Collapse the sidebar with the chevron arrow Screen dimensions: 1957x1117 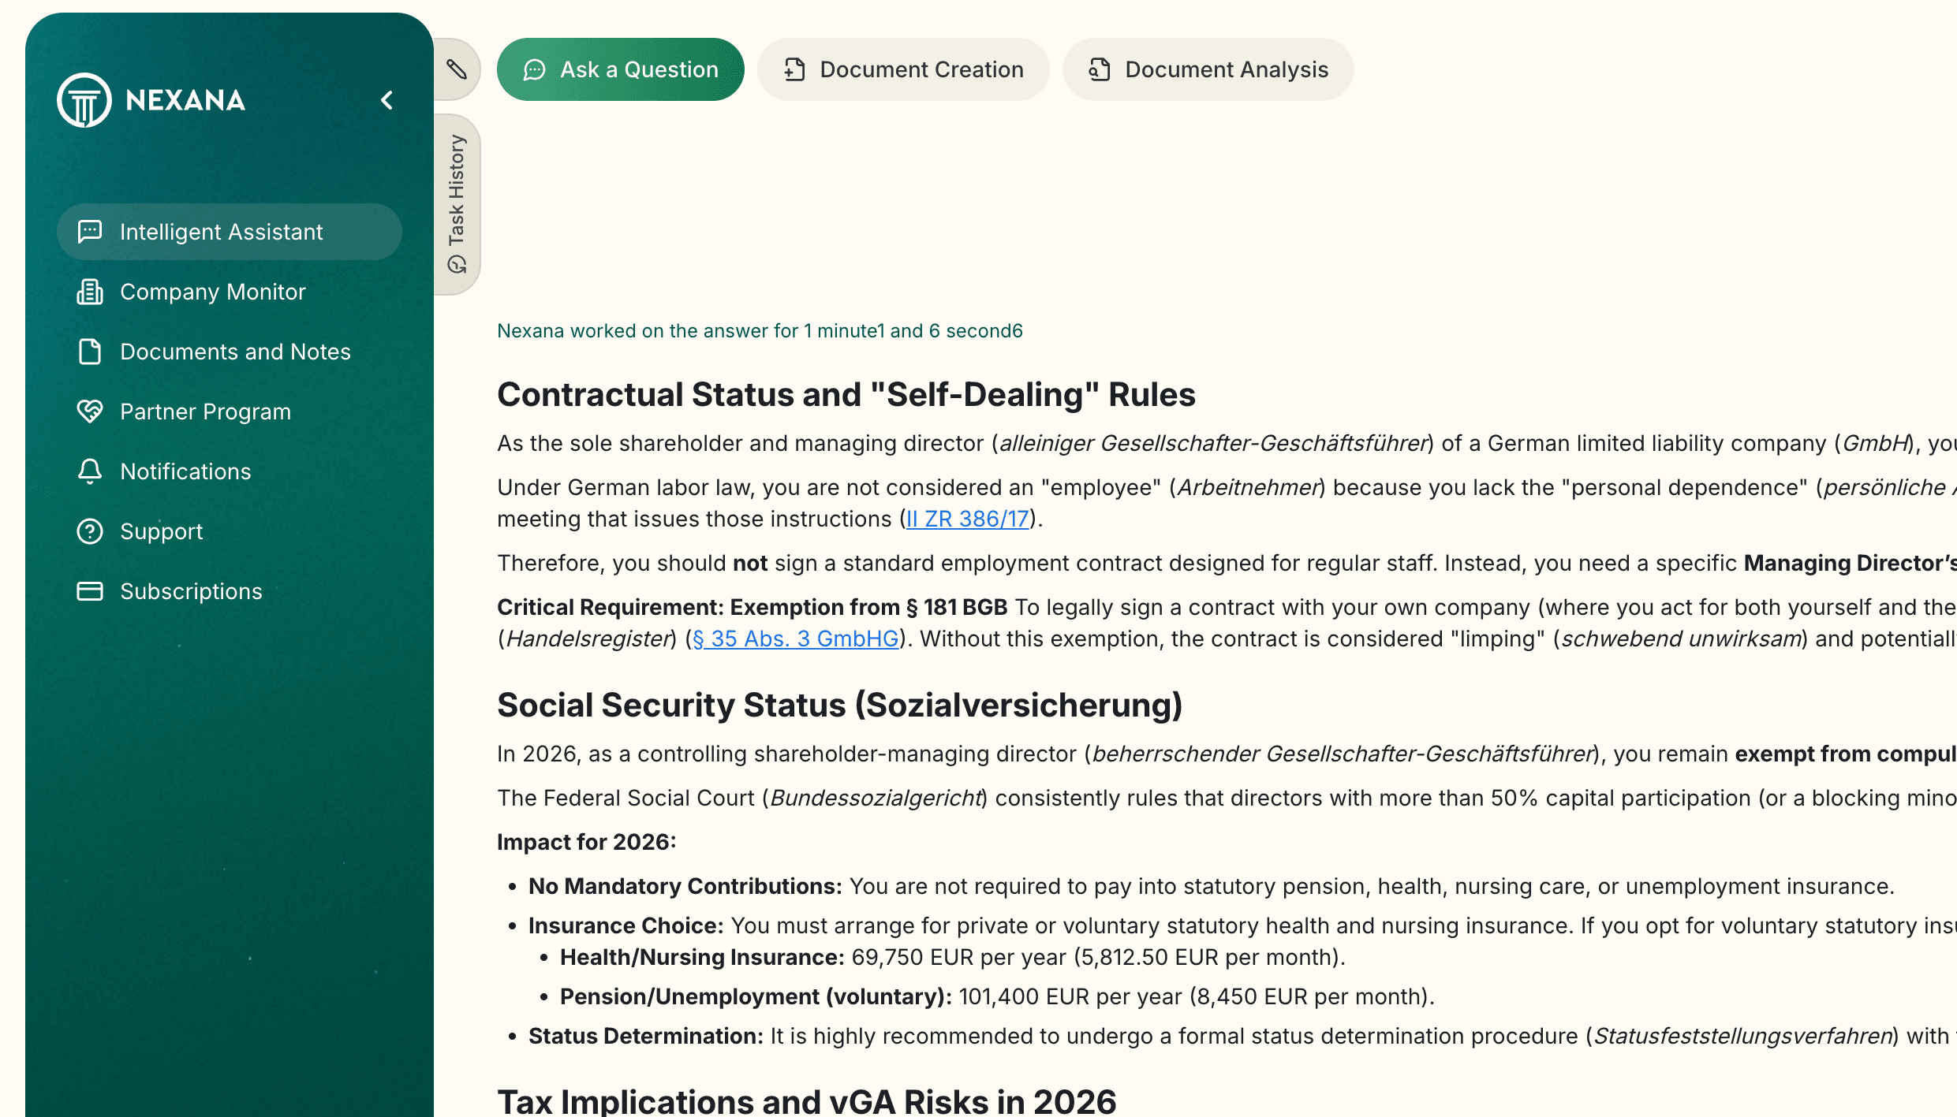click(387, 100)
